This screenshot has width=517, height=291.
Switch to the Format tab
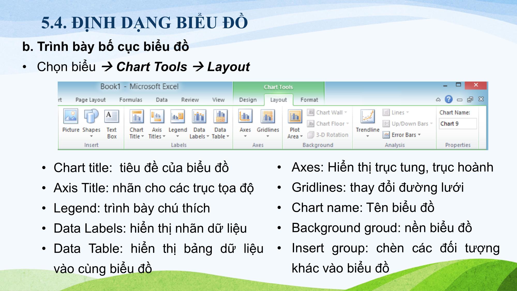pyautogui.click(x=309, y=99)
